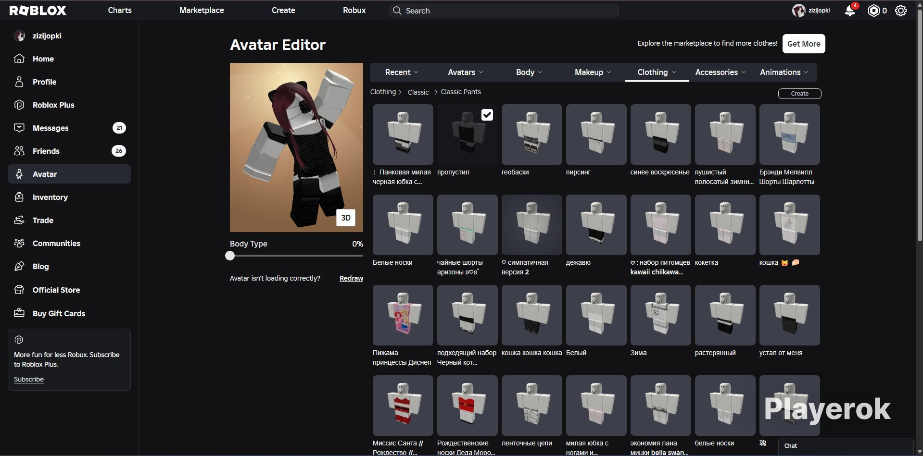Click the Body Type slider handle
Screen dimensions: 923x456
click(x=230, y=256)
